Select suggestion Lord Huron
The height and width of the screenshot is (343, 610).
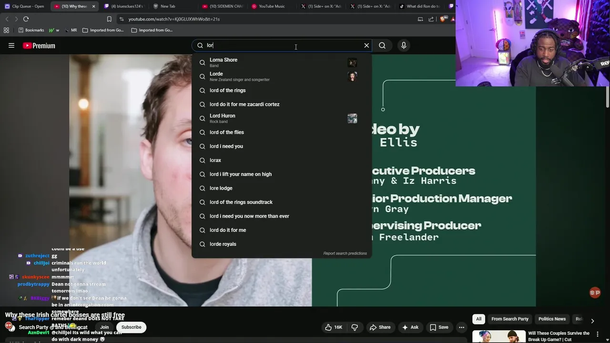[282, 118]
